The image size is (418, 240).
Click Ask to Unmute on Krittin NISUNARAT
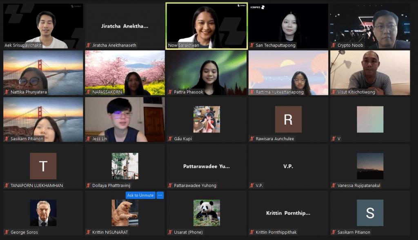tap(140, 195)
